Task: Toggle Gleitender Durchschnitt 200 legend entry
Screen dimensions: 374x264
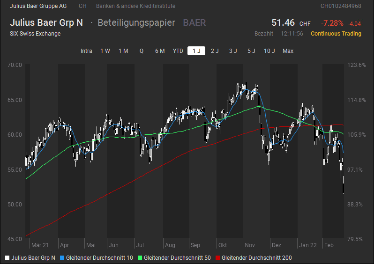Action: point(256,257)
